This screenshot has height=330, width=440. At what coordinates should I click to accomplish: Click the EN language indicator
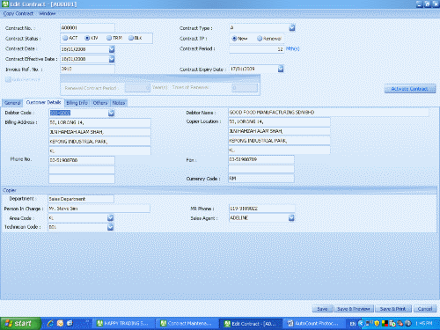(353, 324)
